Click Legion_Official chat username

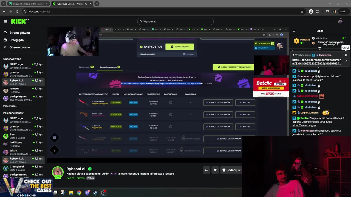tap(309, 113)
